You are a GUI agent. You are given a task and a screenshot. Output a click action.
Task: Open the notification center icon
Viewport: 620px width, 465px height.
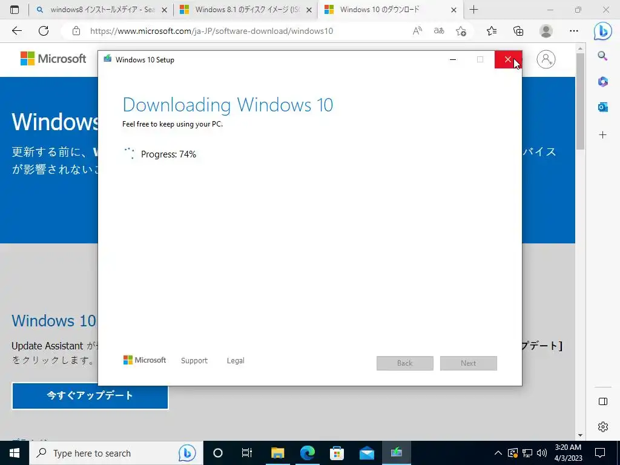click(600, 453)
